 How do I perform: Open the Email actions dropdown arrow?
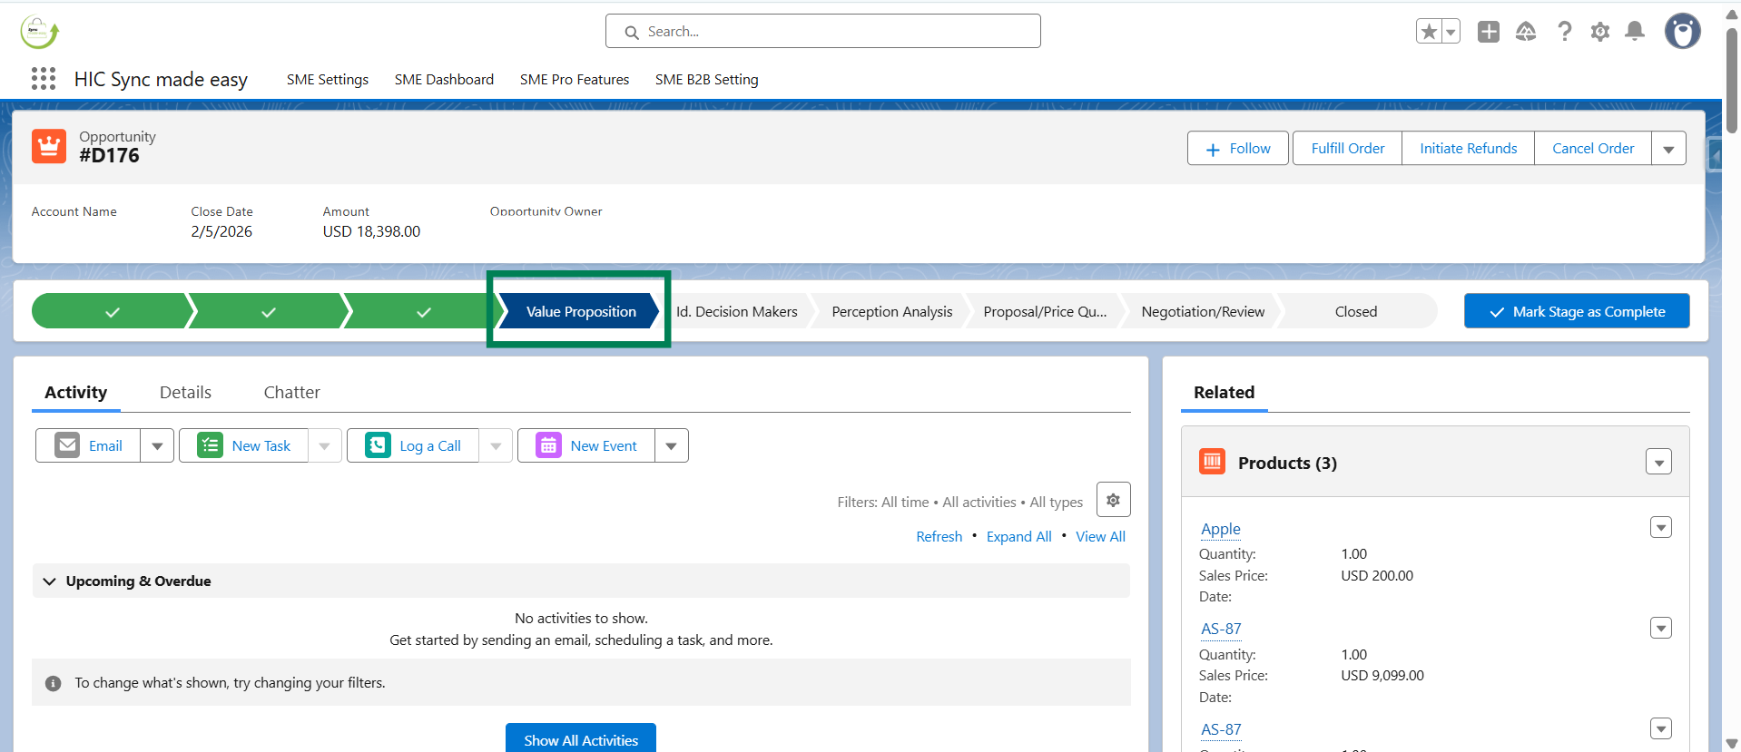(157, 446)
